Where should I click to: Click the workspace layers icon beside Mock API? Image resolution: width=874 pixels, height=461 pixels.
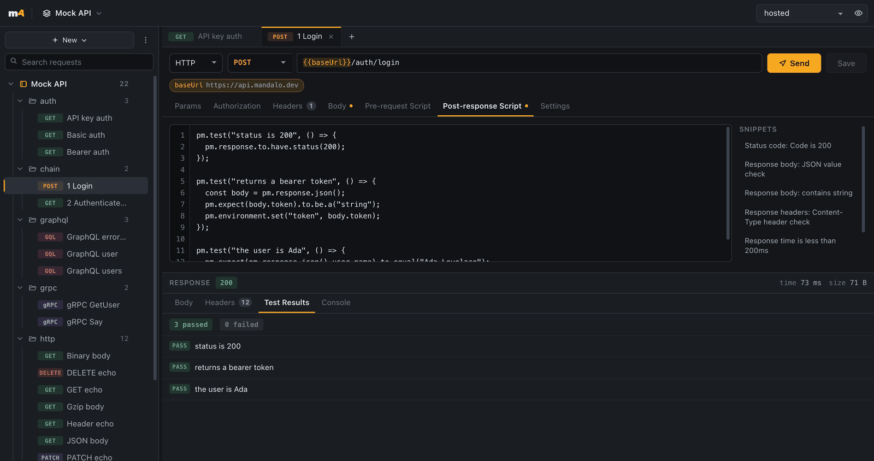(46, 13)
